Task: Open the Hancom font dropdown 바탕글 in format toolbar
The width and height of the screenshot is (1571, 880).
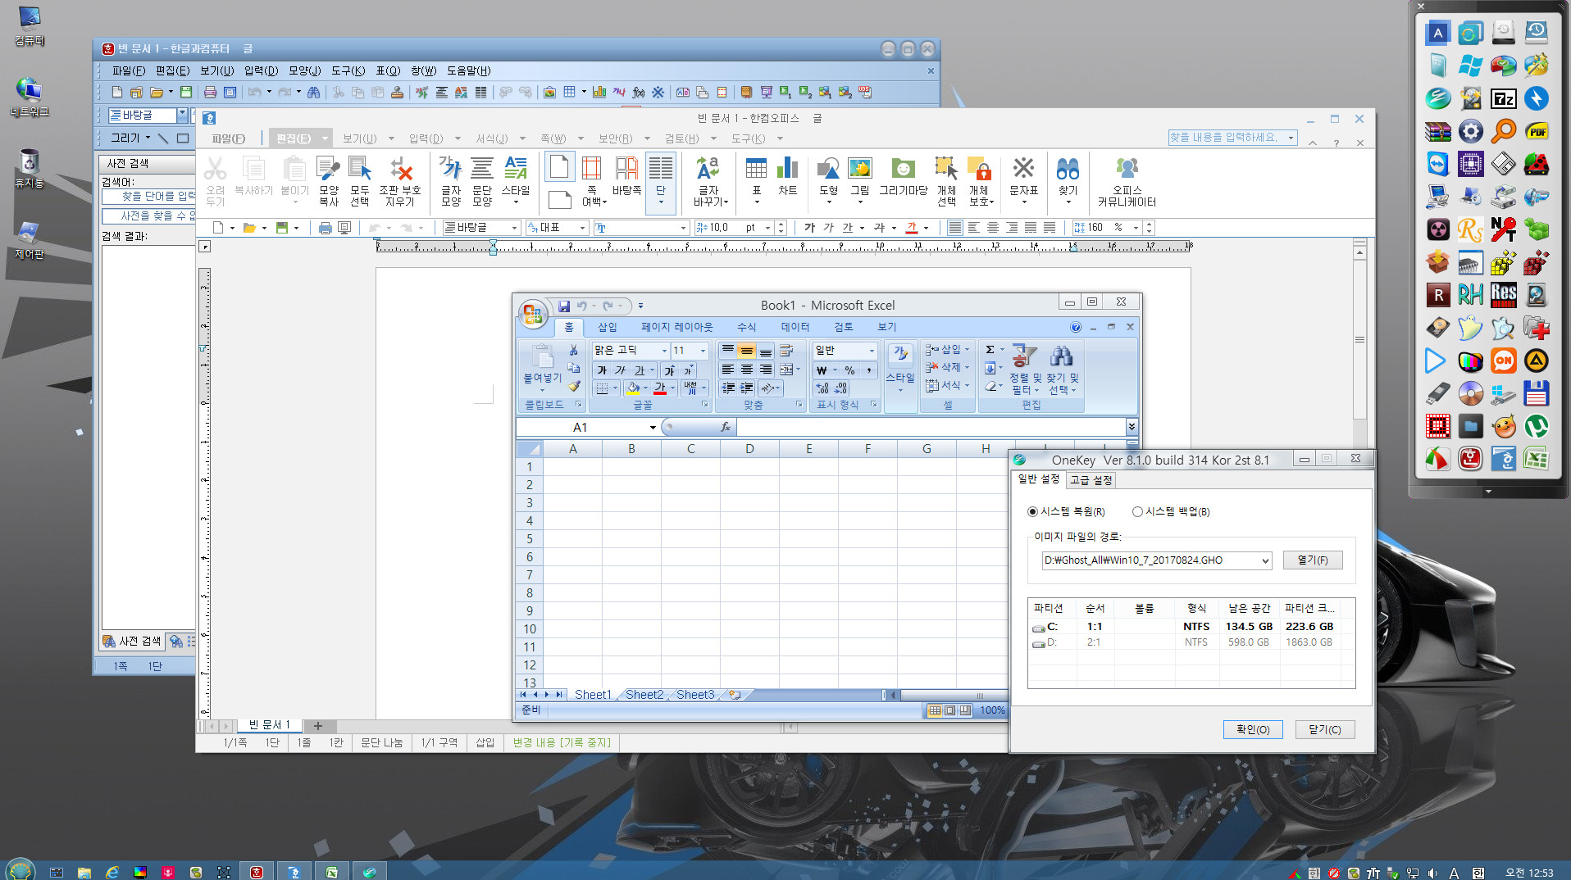Action: (x=515, y=228)
